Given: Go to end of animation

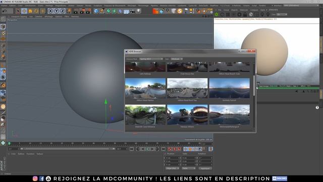Looking at the screenshot, I should click(x=163, y=149).
